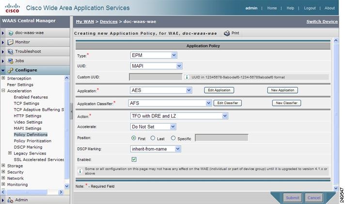Click the sidebar tree horizontal scrollbar
Image resolution: width=345 pixels, height=204 pixels.
pyautogui.click(x=32, y=192)
